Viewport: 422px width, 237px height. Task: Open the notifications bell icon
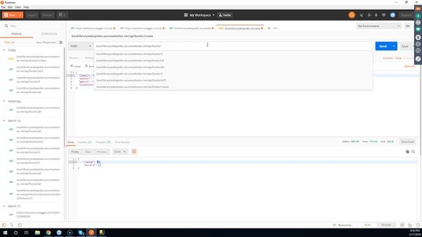377,15
